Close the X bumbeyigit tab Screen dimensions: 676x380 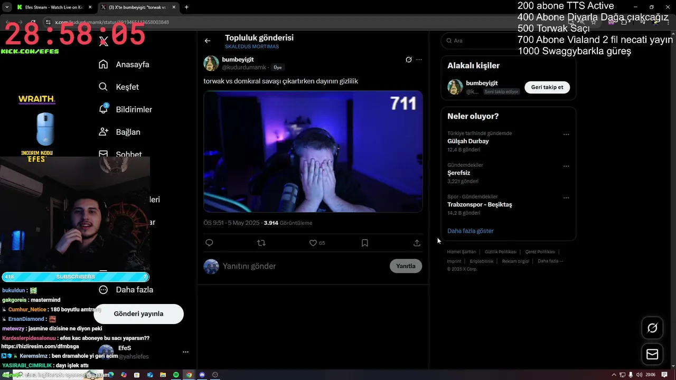point(174,7)
